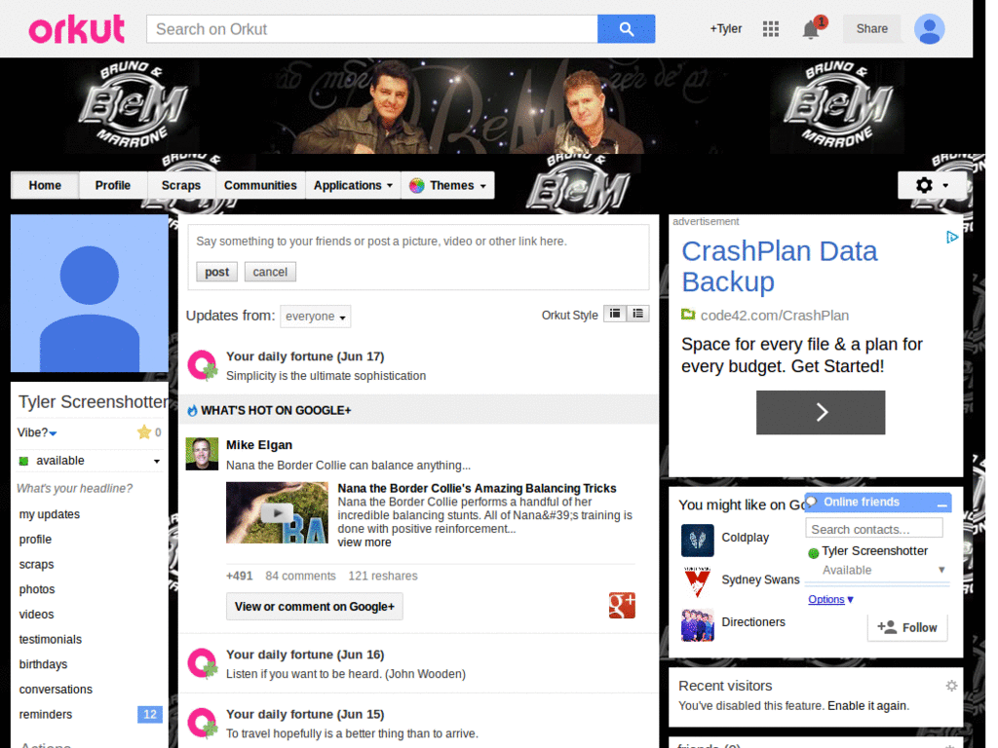Click the Themes color wheel icon

click(417, 186)
